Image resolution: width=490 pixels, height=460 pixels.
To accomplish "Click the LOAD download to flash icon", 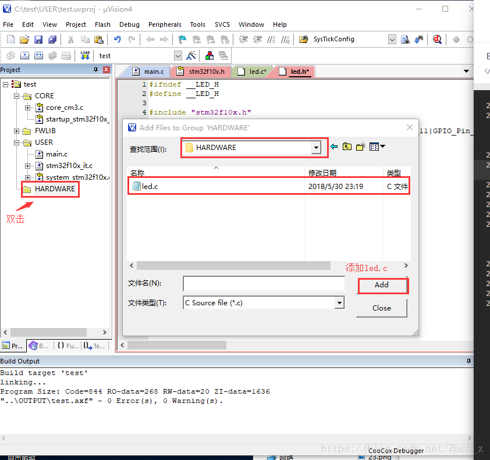I will 85,55.
